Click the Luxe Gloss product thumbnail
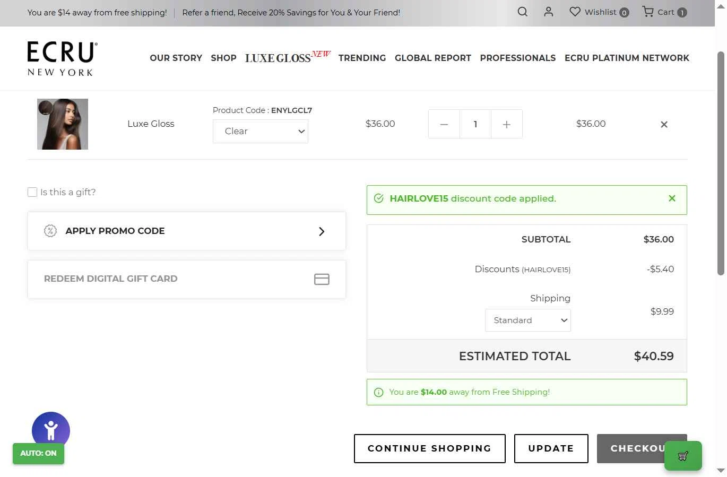The image size is (727, 477). coord(63,124)
